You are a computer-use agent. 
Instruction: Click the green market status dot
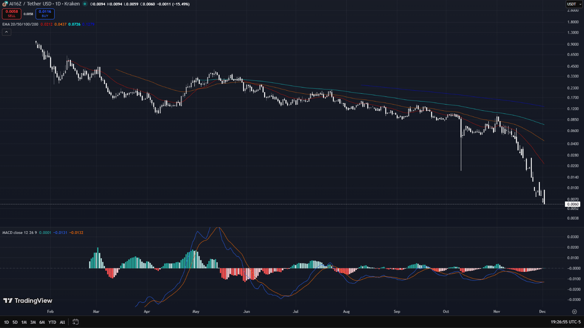click(85, 4)
